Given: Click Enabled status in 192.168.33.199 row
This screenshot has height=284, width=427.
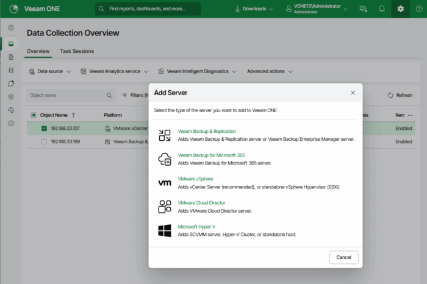Looking at the screenshot, I should [x=404, y=142].
